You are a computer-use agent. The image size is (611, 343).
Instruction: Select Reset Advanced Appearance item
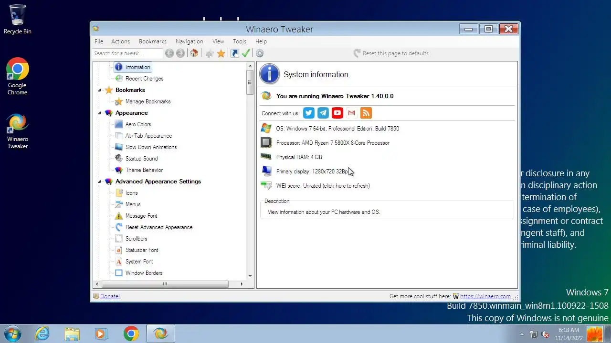(x=159, y=227)
